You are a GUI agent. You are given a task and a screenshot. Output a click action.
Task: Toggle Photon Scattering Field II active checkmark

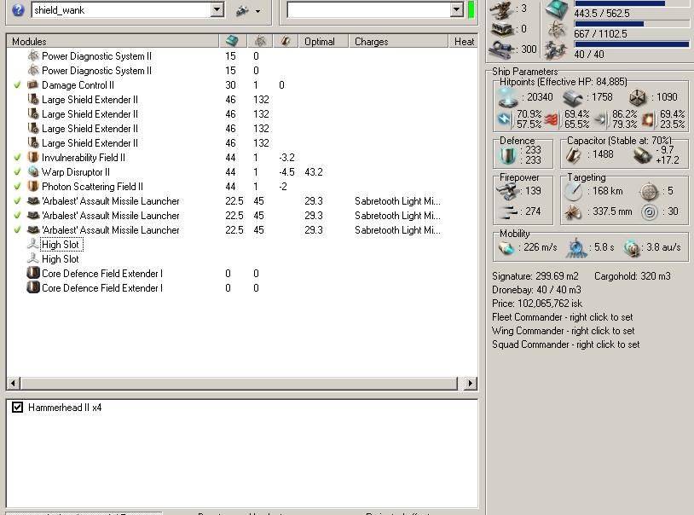coord(17,186)
